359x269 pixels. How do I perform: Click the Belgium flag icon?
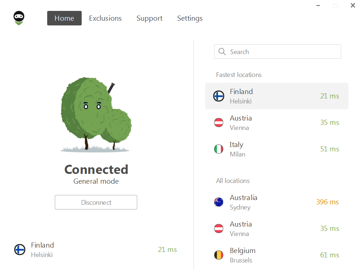tap(219, 255)
